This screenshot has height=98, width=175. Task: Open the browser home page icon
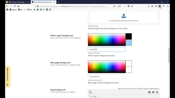18,6
